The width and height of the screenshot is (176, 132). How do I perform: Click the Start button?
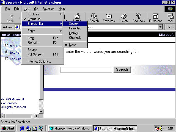(x=8, y=128)
